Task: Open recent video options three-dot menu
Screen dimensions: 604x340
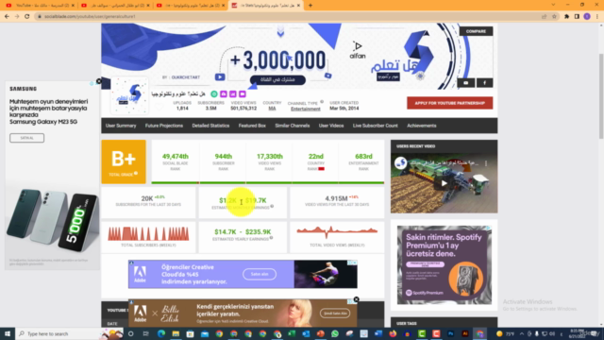Action: (x=486, y=163)
